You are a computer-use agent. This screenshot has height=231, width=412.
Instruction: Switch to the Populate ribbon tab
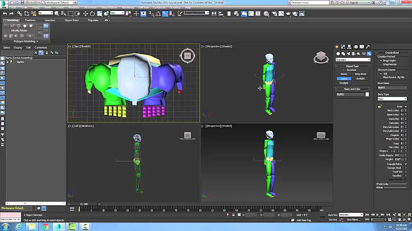tap(93, 20)
